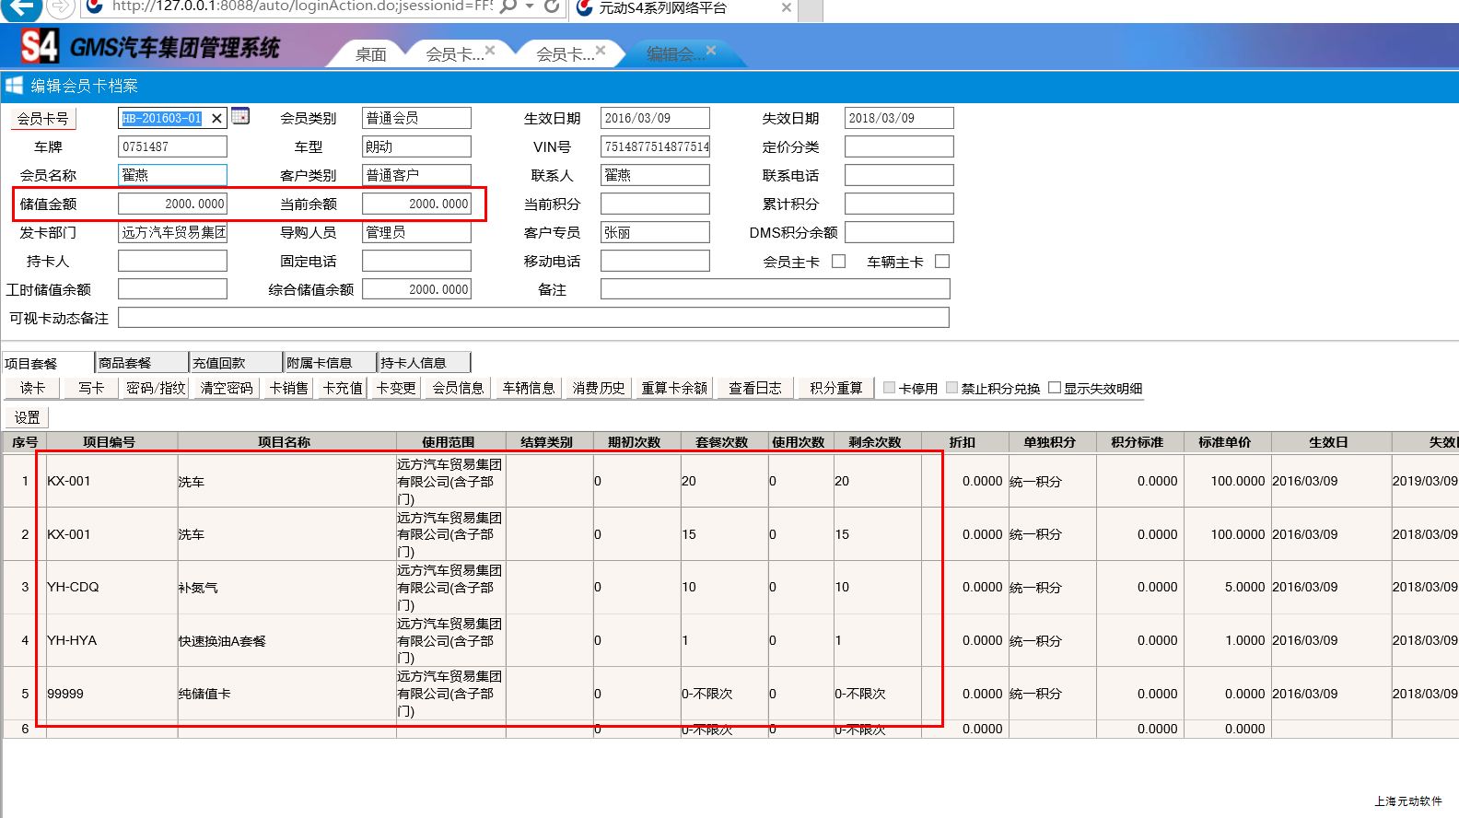The height and width of the screenshot is (818, 1459).
Task: Close the 编辑会... tab with its X
Action: (x=711, y=50)
